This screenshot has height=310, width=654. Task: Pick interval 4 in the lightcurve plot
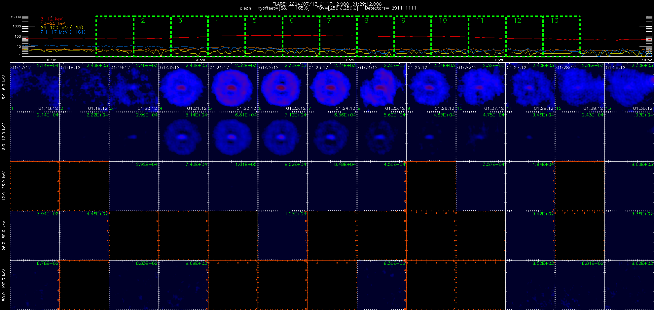pyautogui.click(x=227, y=36)
